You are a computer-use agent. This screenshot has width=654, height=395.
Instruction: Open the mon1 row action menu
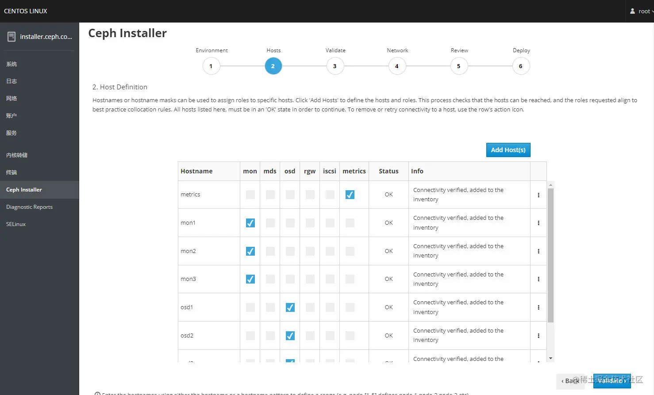click(538, 223)
